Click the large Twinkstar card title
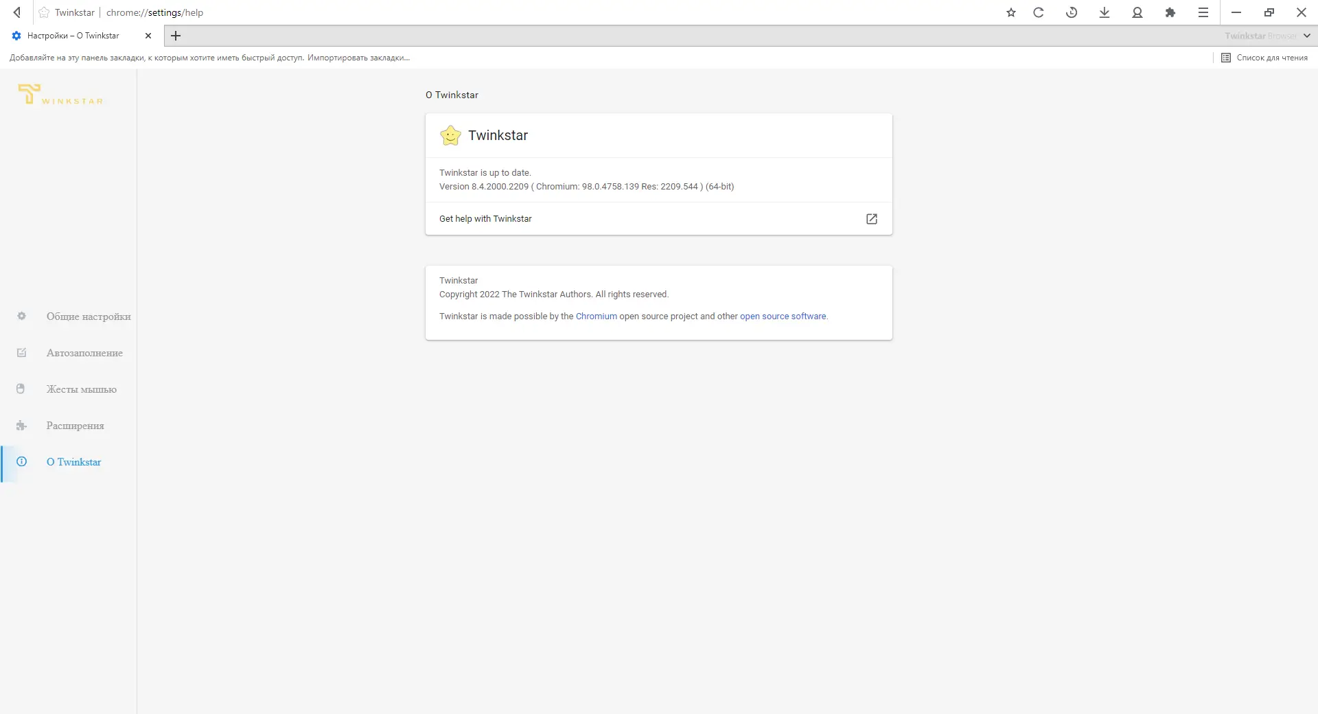The height and width of the screenshot is (714, 1318). (498, 135)
